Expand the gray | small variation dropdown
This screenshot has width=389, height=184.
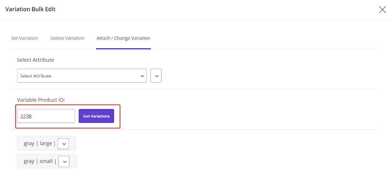[64, 161]
